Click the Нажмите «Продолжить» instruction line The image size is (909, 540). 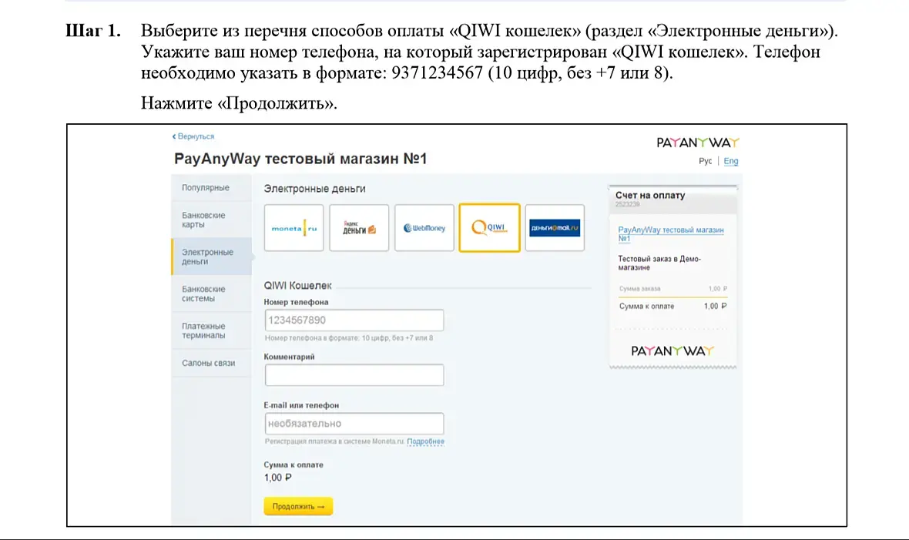[239, 103]
